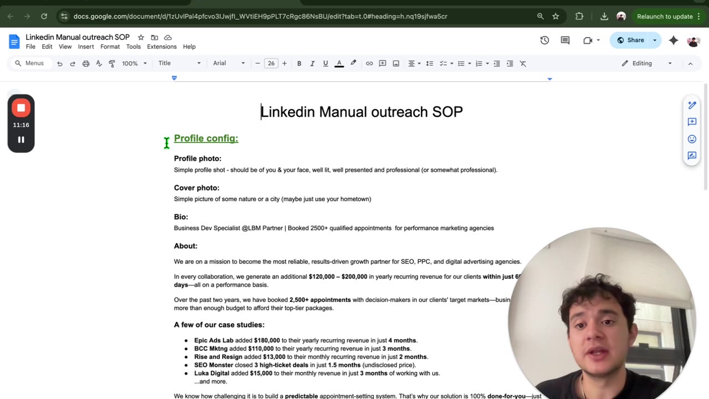Viewport: 709px width, 399px height.
Task: Click the Profile config heading
Action: pyautogui.click(x=206, y=139)
